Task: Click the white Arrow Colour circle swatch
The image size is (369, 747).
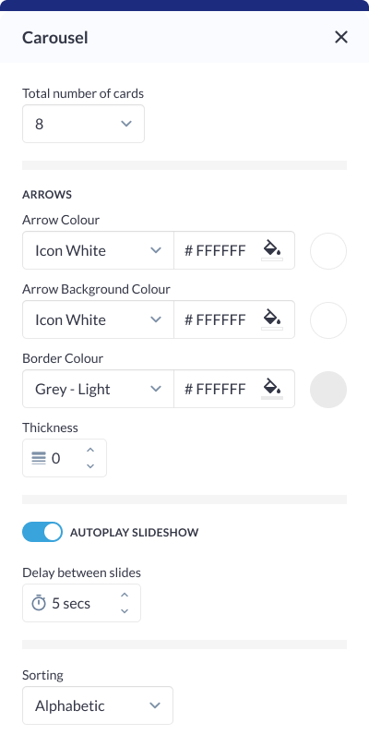Action: pos(328,251)
